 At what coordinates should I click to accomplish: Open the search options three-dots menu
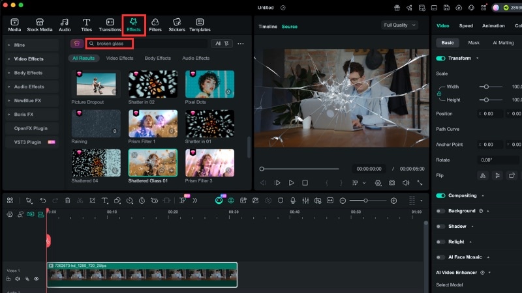(x=240, y=44)
